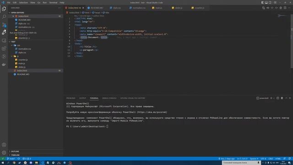Screen dimensions: 293x165
Task: Click the Split Terminal icon
Action: point(278,98)
